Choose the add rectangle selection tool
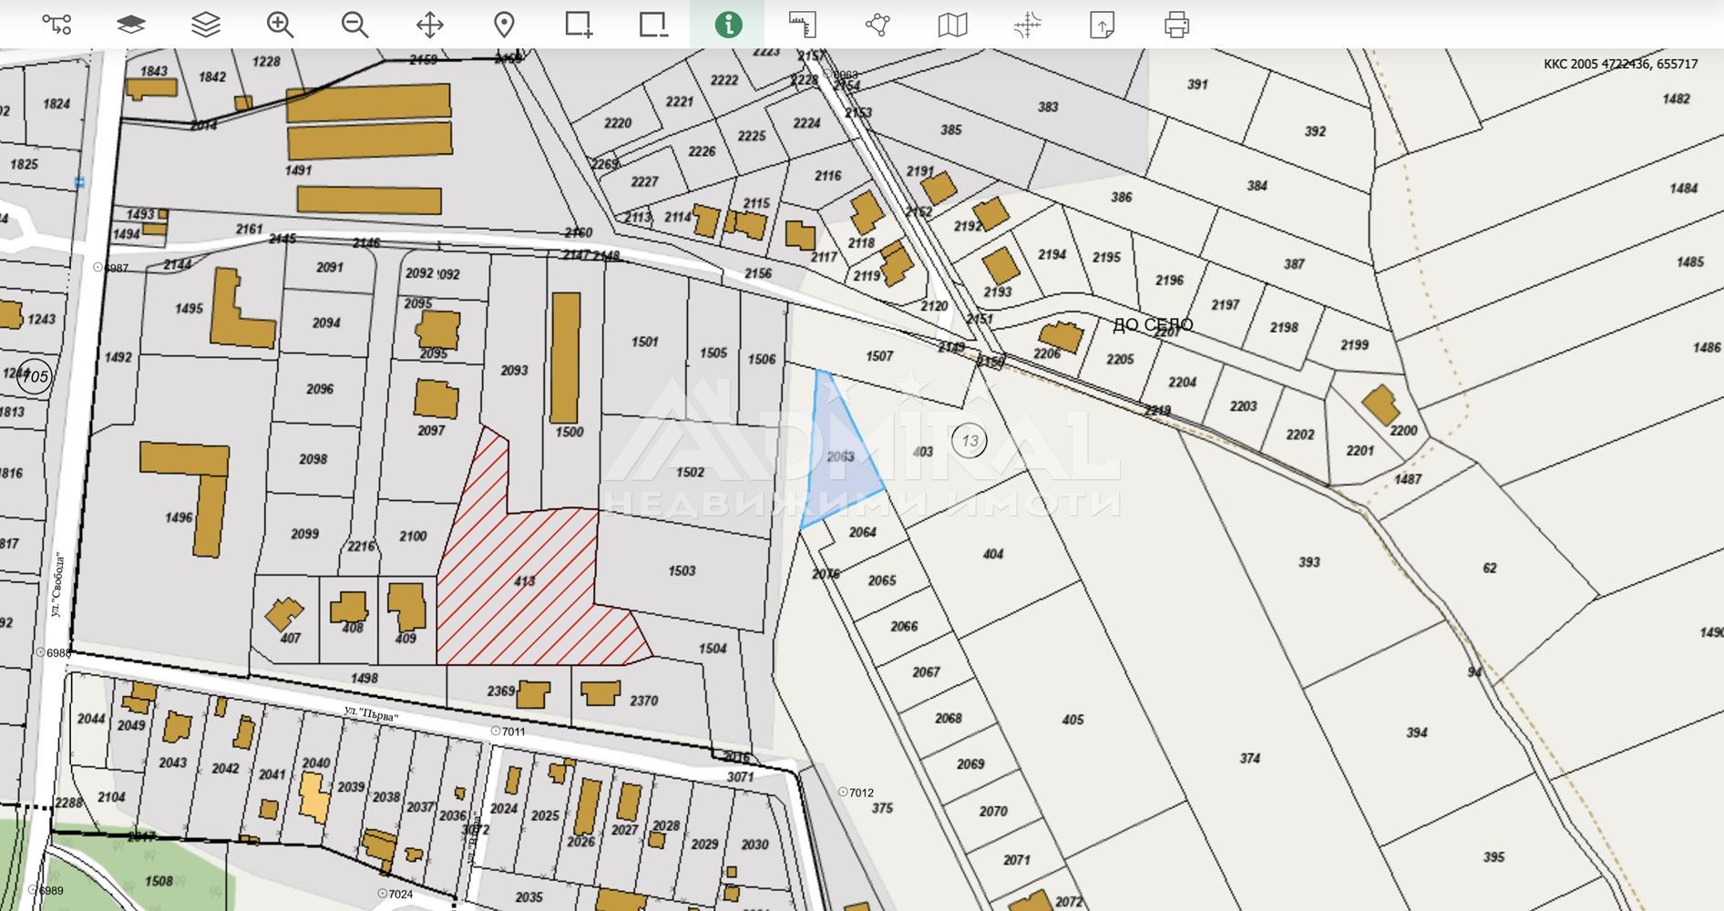 pyautogui.click(x=579, y=25)
